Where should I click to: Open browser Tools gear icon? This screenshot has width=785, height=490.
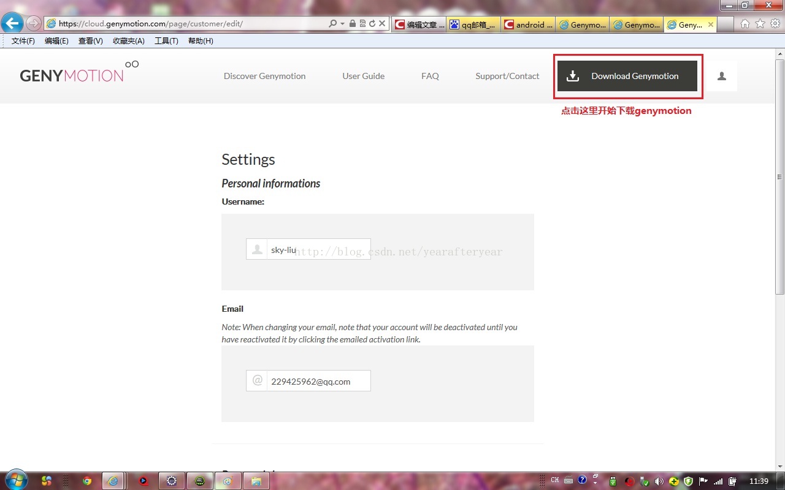[775, 24]
